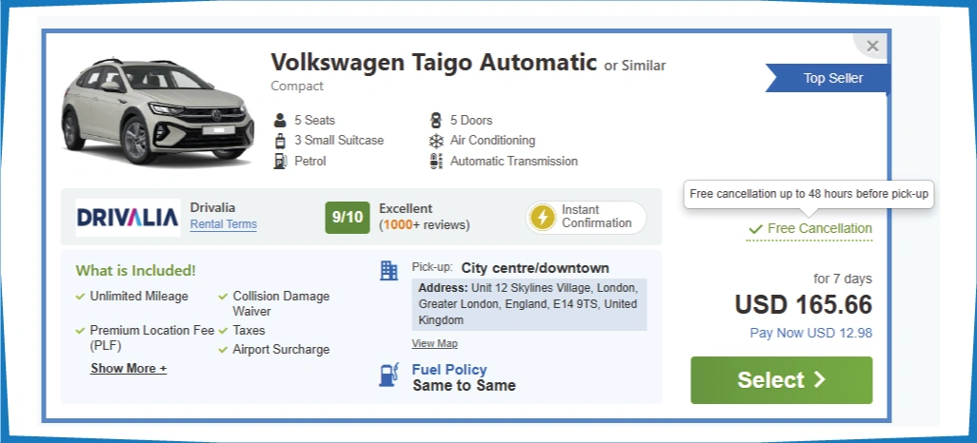The image size is (977, 443).
Task: Open Drivalia Rental Terms link
Action: click(223, 224)
